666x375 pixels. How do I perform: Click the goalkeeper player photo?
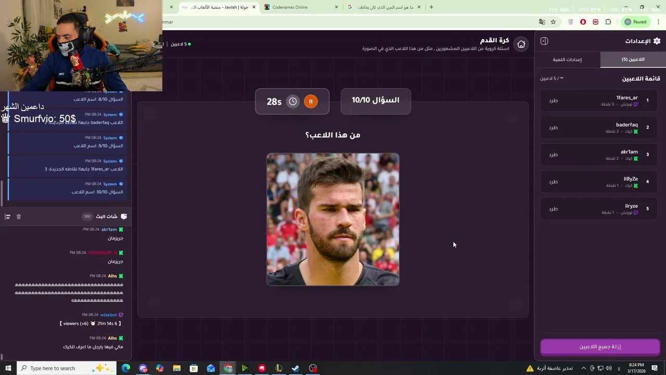pos(333,219)
